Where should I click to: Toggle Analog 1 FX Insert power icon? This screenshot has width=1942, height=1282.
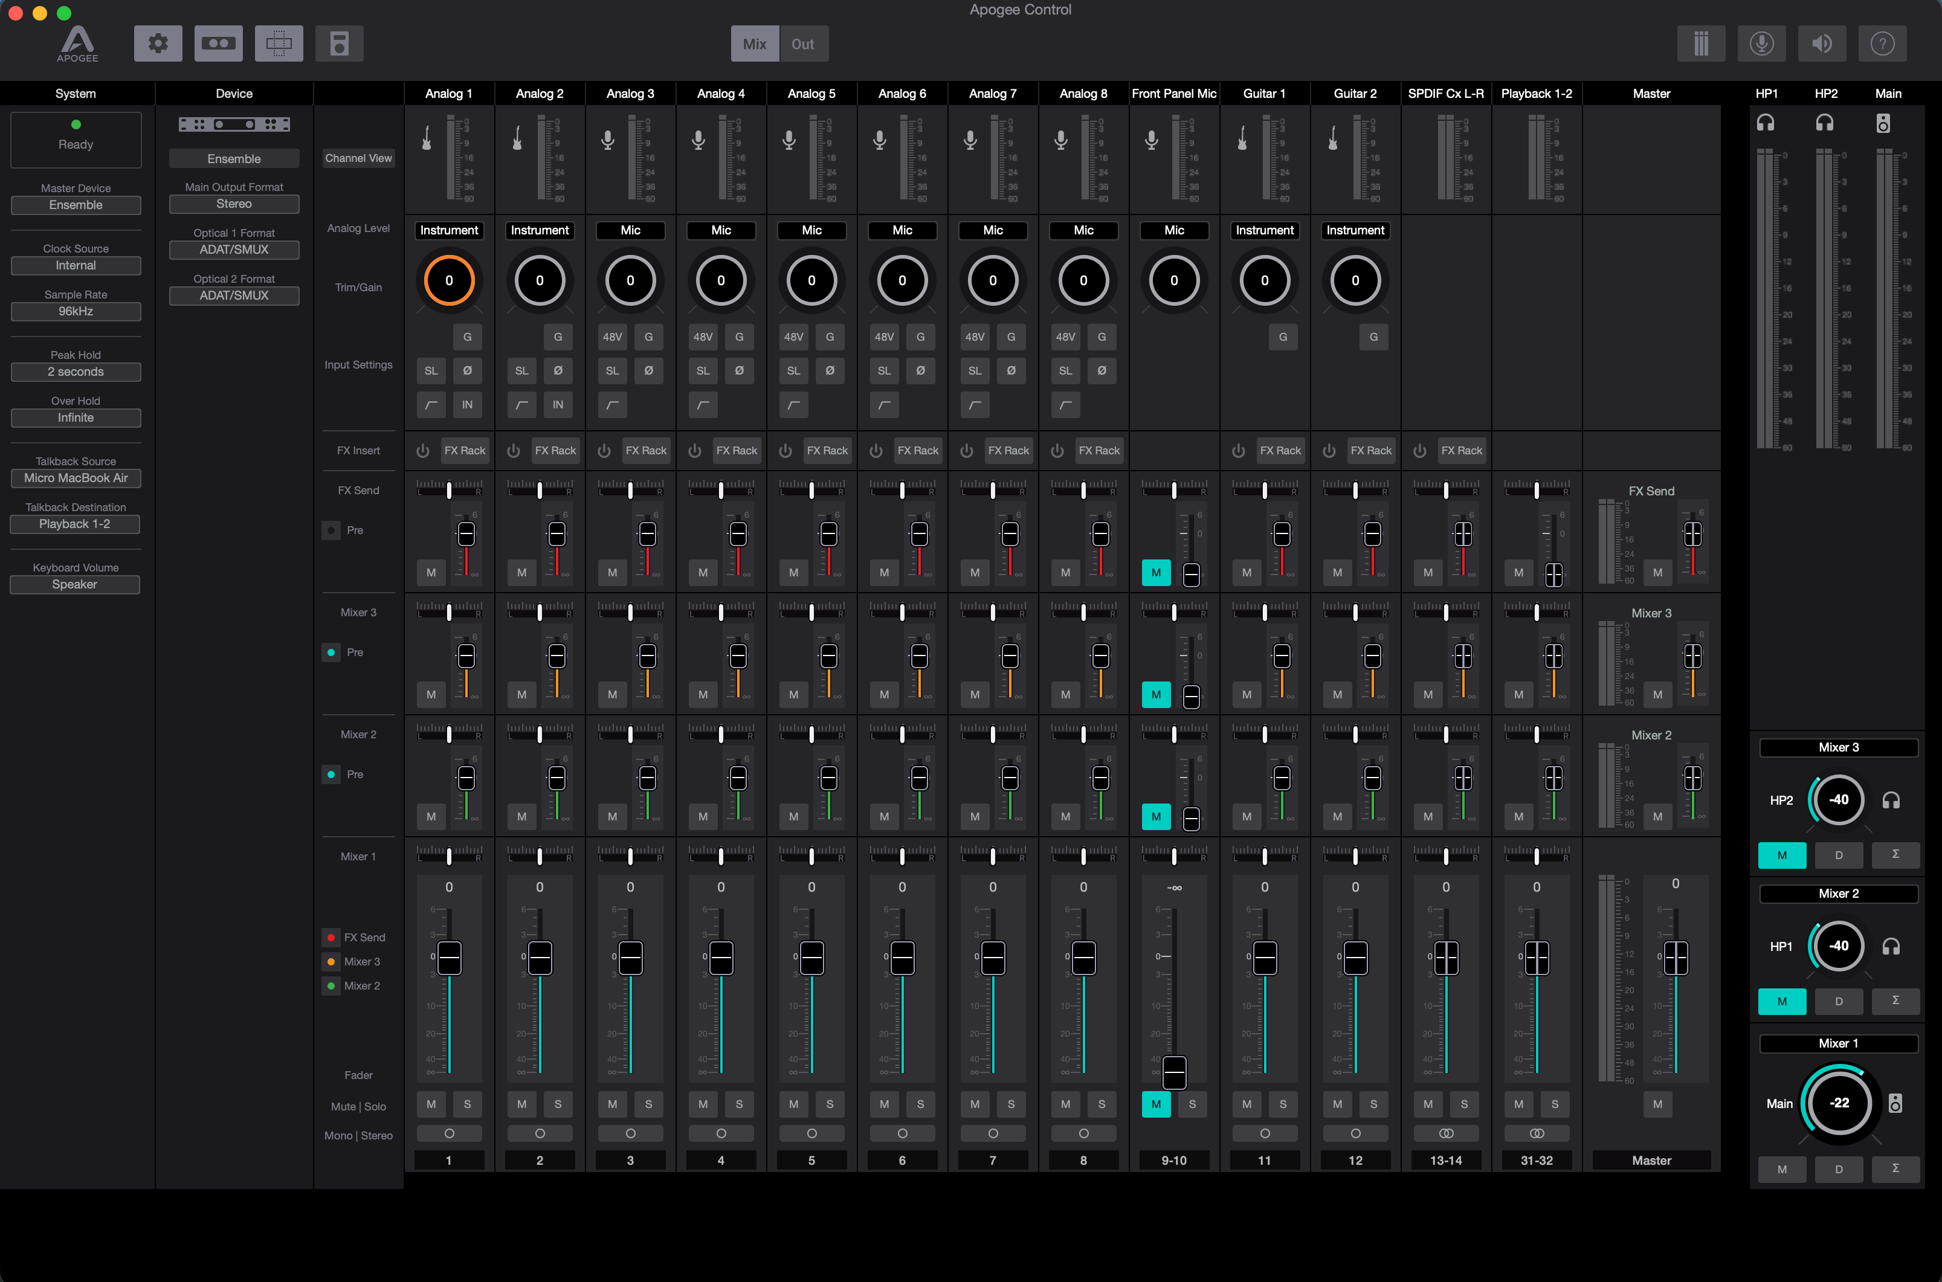point(423,451)
